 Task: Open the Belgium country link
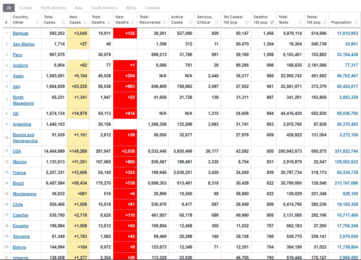(21, 33)
